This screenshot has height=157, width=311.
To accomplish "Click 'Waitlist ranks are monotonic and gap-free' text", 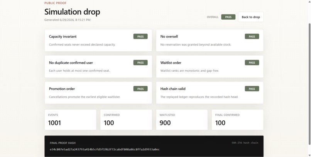I will click(x=190, y=71).
